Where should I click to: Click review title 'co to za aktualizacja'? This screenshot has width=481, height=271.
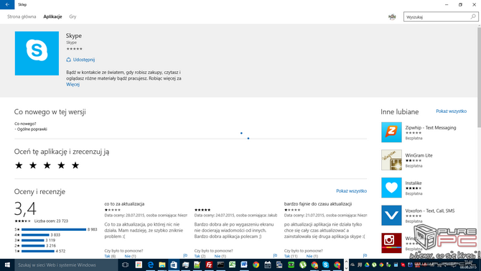click(x=124, y=203)
